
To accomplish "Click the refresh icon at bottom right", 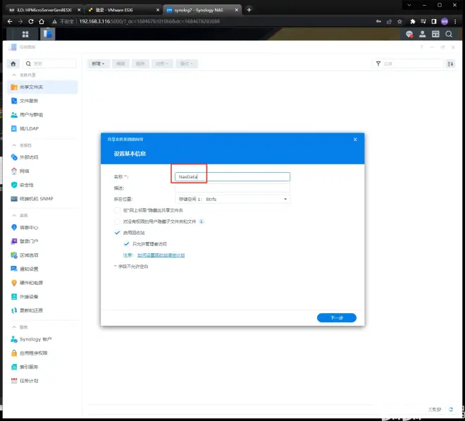I will (451, 410).
